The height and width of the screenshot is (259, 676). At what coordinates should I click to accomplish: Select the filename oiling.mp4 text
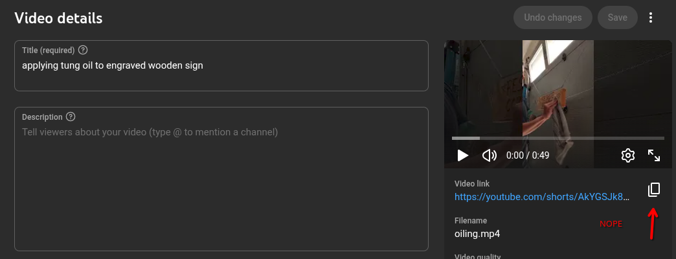pos(477,234)
